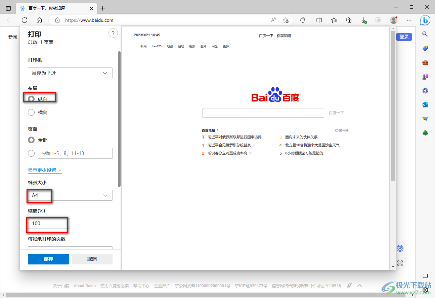Open sidebar Tools briefcase icon
This screenshot has width=435, height=298.
point(425,62)
